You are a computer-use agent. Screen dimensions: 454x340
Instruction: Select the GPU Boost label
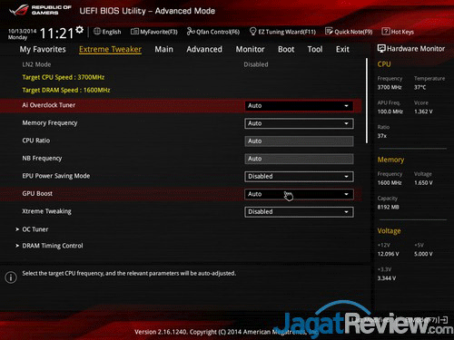[37, 193]
